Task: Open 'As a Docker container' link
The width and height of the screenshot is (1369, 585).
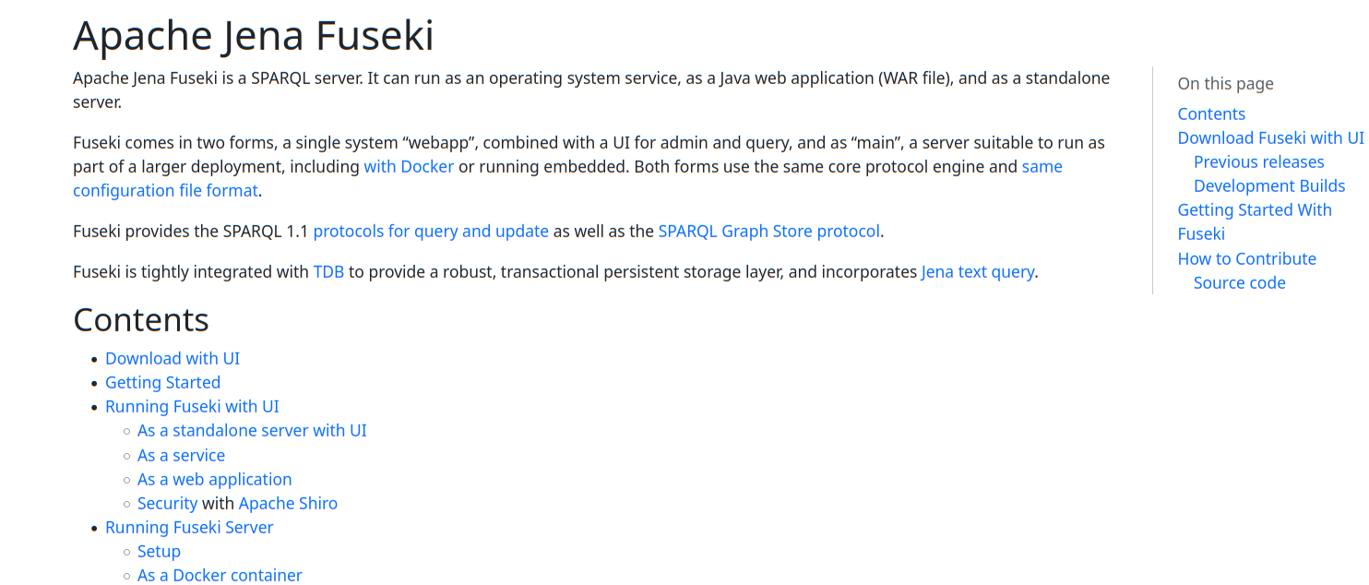Action: pyautogui.click(x=220, y=576)
